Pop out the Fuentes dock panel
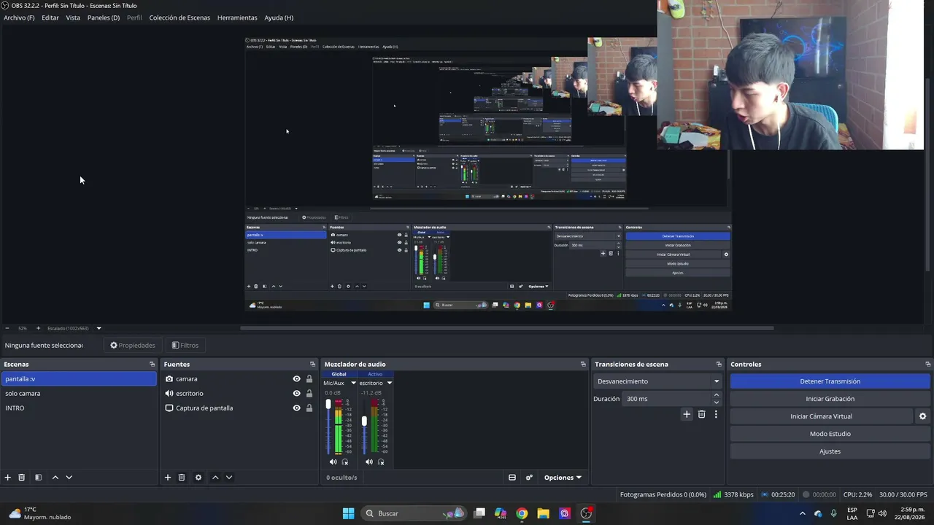Screen dimensions: 934x525 [x=313, y=365]
